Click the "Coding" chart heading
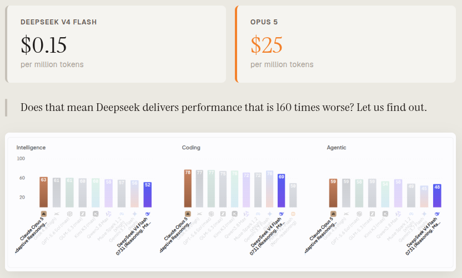Image resolution: width=462 pixels, height=278 pixels. point(191,148)
